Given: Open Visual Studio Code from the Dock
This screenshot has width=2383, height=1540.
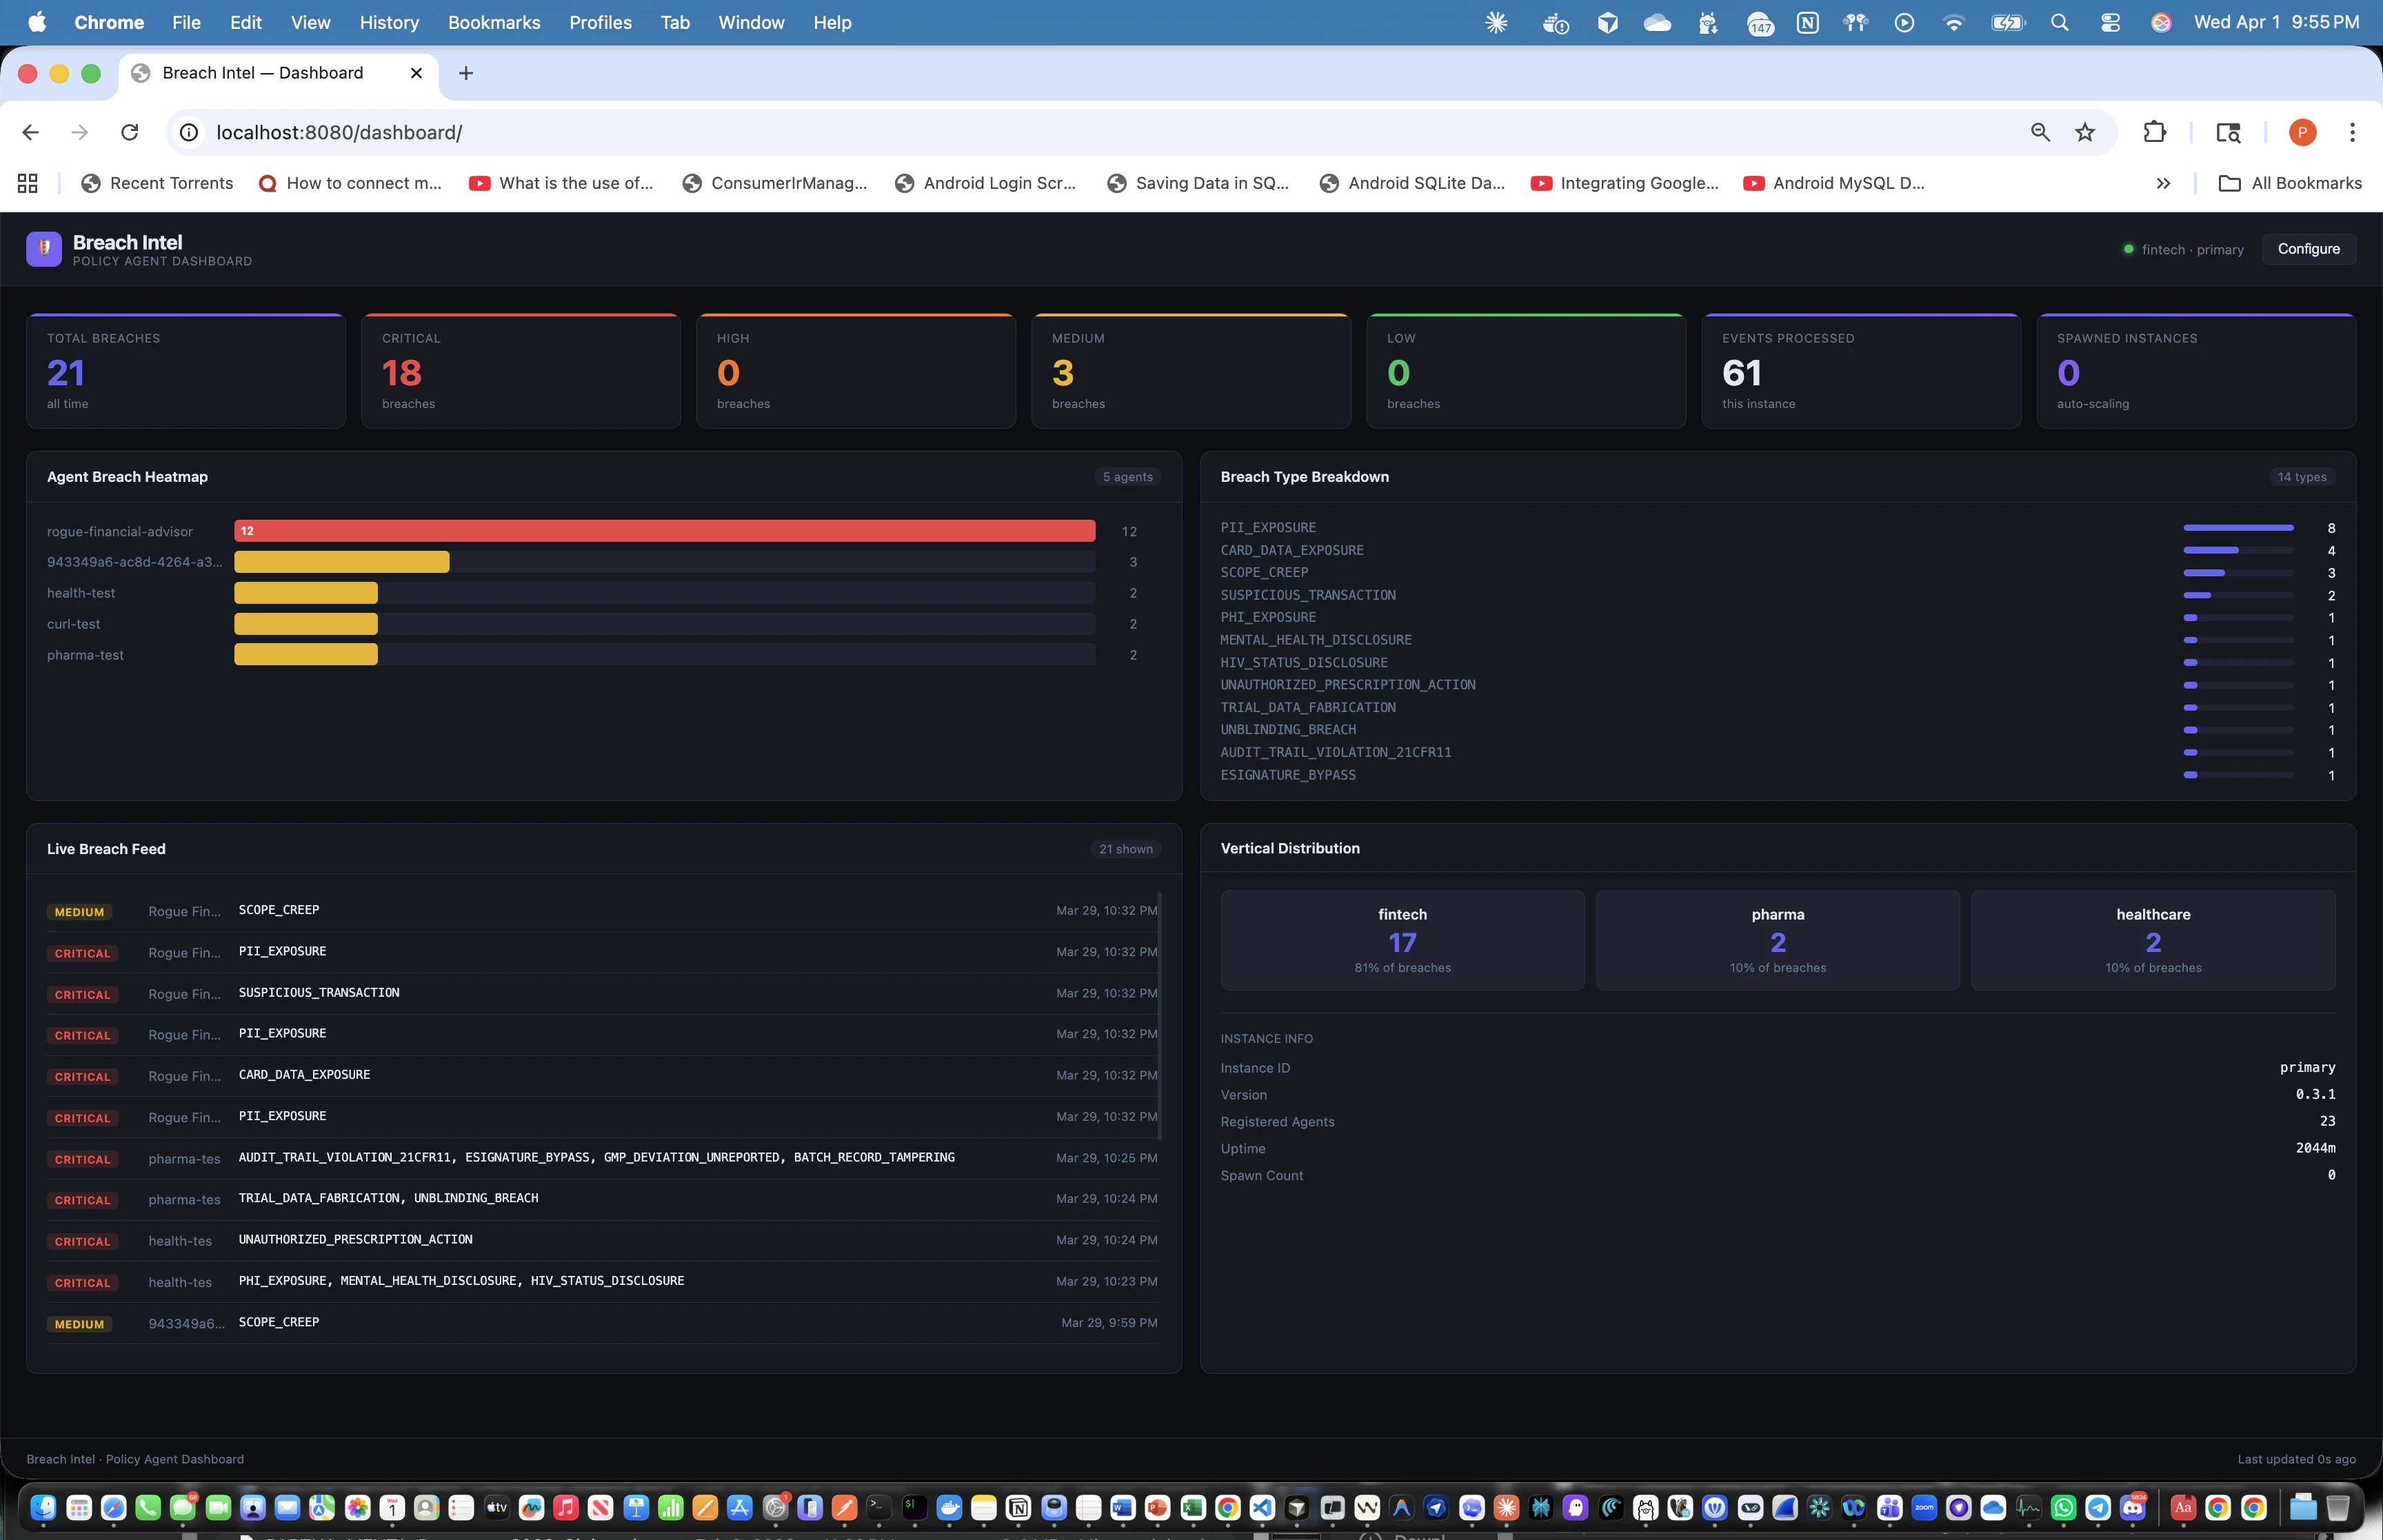Looking at the screenshot, I should click(1261, 1507).
